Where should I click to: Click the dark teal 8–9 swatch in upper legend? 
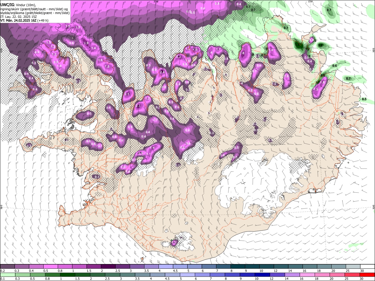237,267
